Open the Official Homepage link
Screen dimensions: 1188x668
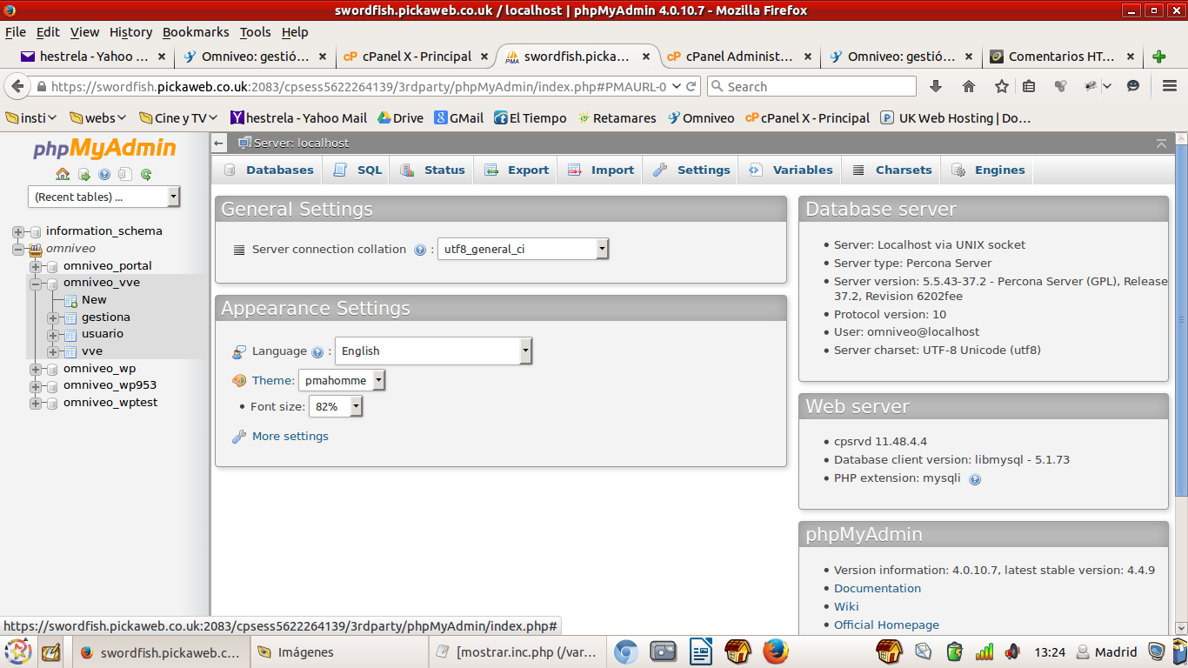[886, 625]
